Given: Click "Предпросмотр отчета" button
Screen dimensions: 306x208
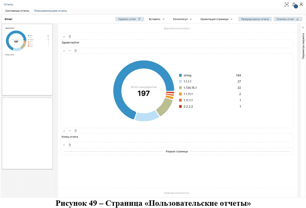Looking at the screenshot, I should 255,19.
